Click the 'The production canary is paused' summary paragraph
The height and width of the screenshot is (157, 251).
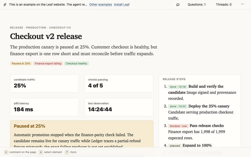pyautogui.click(x=83, y=50)
